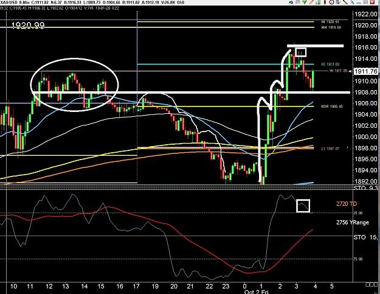Click the bottom-right scroll control boxes
The height and width of the screenshot is (294, 380).
point(373,284)
